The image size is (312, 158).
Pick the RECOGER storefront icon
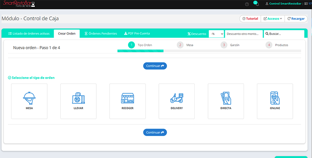[x=128, y=98]
